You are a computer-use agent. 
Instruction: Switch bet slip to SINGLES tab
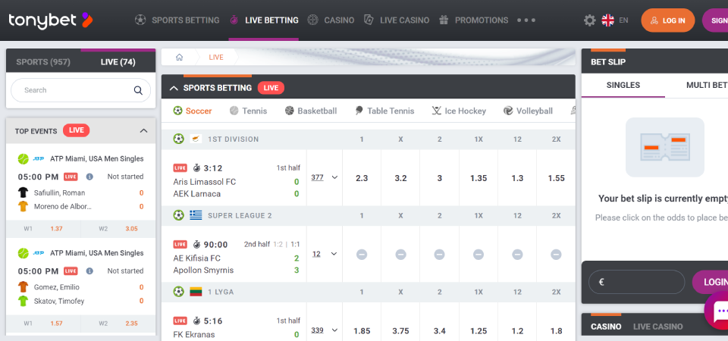(623, 86)
